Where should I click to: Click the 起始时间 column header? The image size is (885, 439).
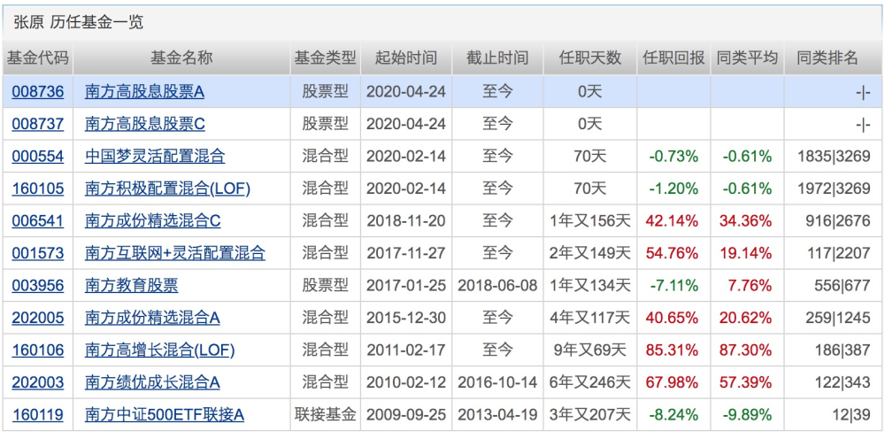tap(406, 58)
